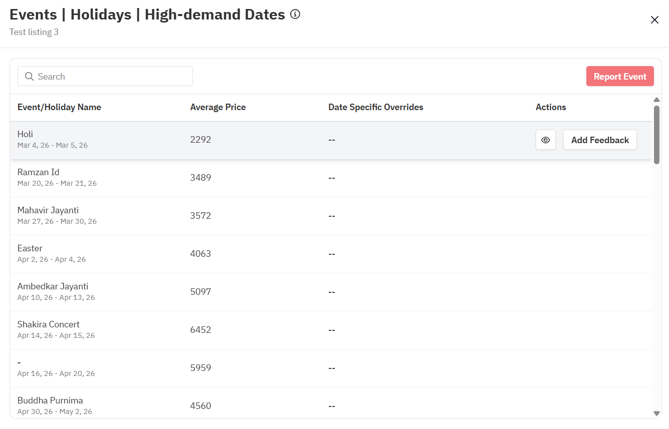Click the Event/Holiday Name column header
The height and width of the screenshot is (429, 669).
click(x=59, y=107)
